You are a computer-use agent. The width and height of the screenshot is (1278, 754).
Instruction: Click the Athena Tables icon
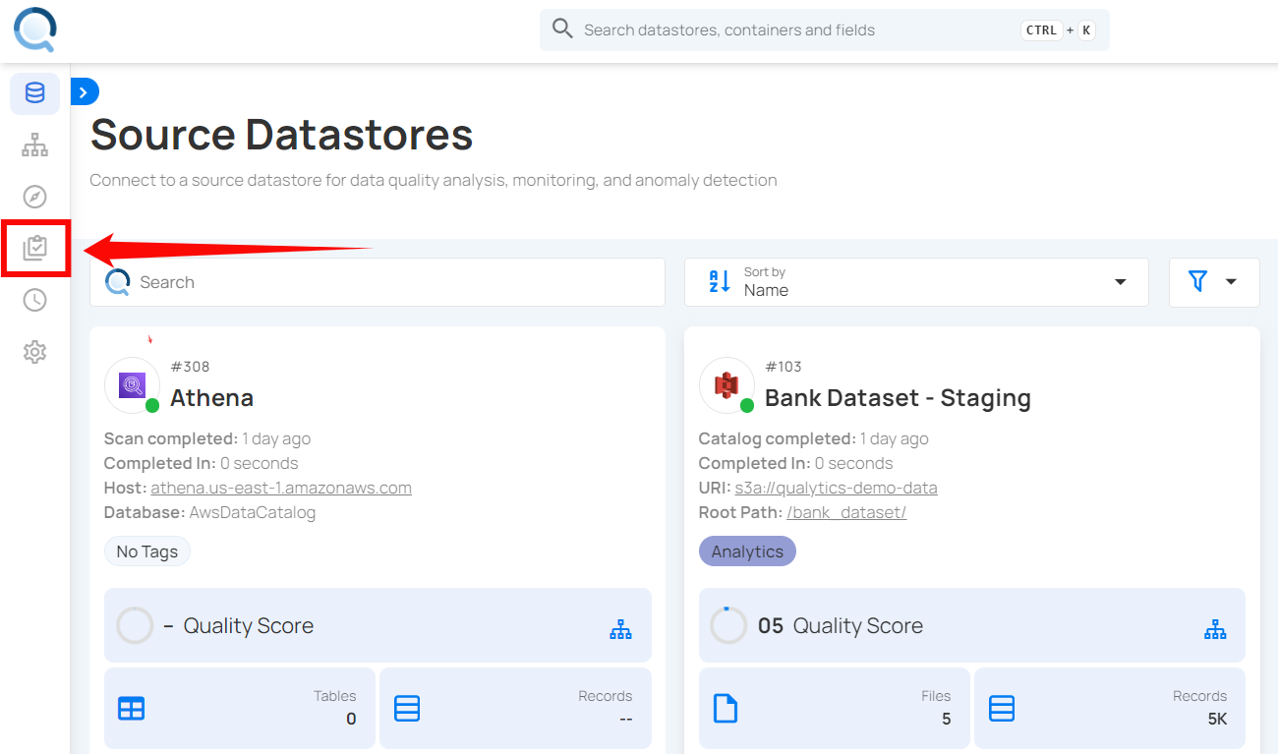pos(131,709)
